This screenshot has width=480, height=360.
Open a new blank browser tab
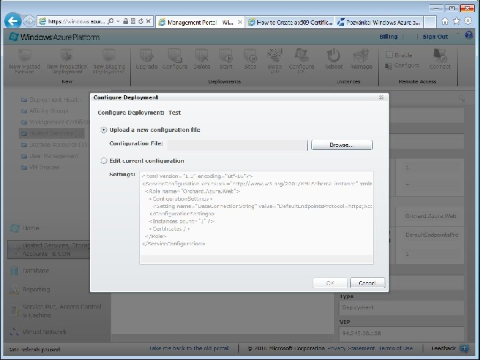pyautogui.click(x=430, y=22)
